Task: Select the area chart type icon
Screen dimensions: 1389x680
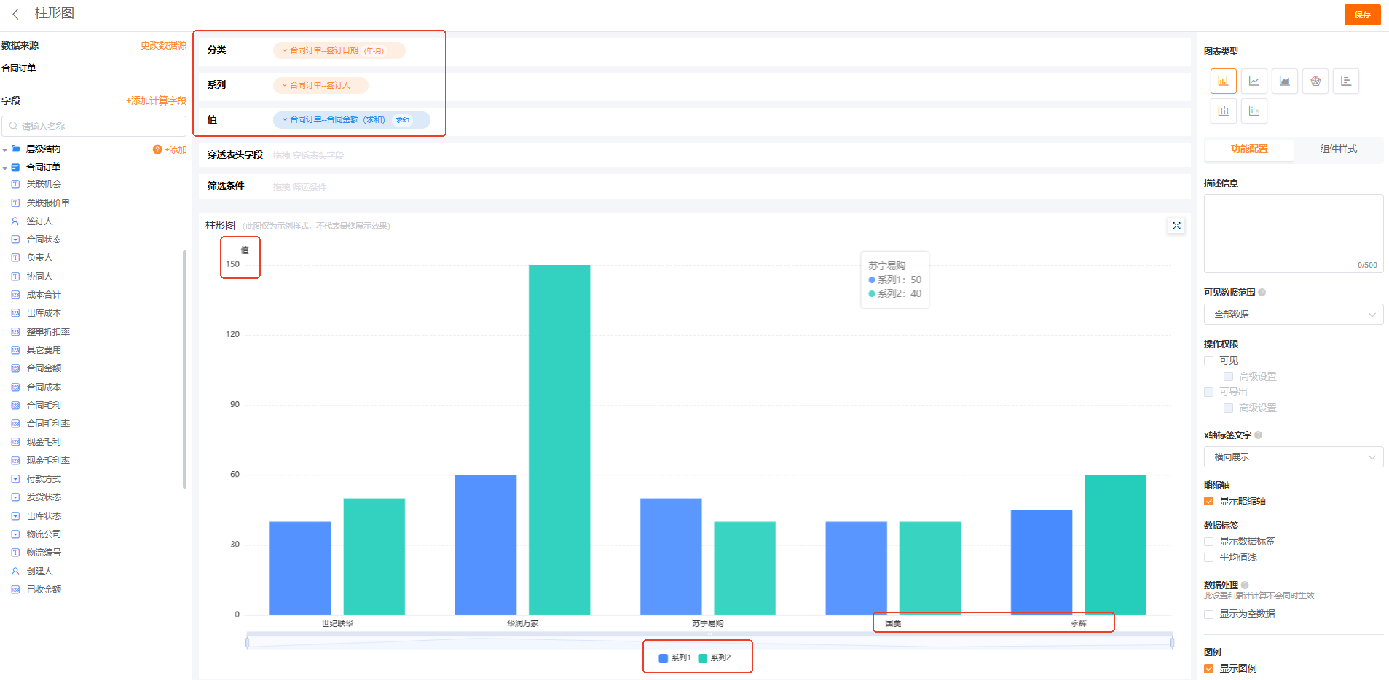Action: 1284,81
